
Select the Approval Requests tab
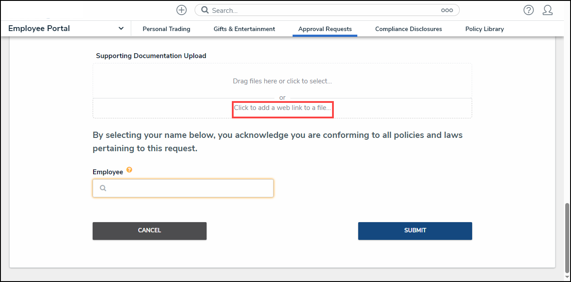tap(325, 29)
